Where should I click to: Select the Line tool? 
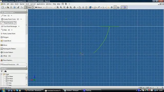(x=5, y=16)
